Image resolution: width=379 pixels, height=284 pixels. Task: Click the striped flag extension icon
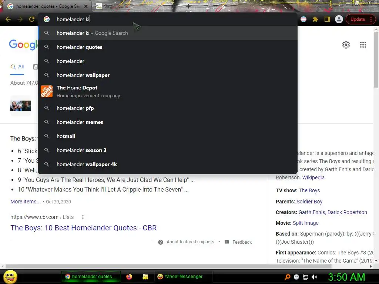(303, 19)
